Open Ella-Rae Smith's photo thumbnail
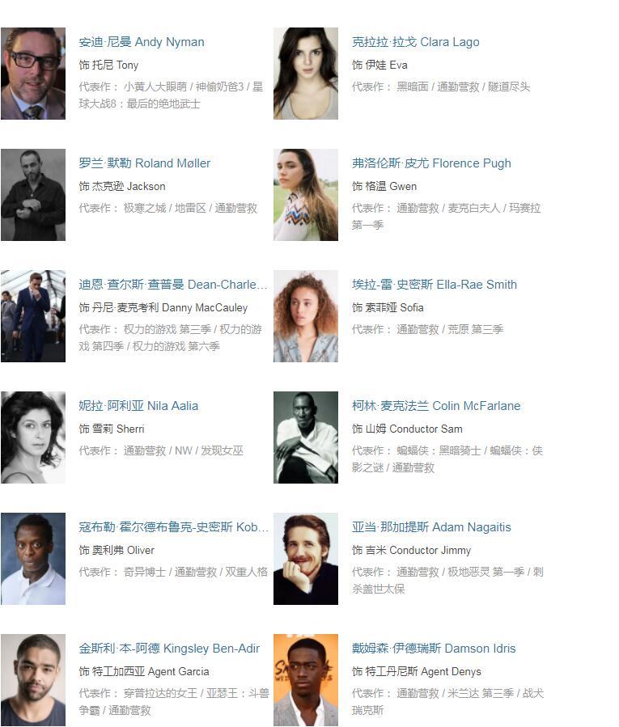 (306, 316)
